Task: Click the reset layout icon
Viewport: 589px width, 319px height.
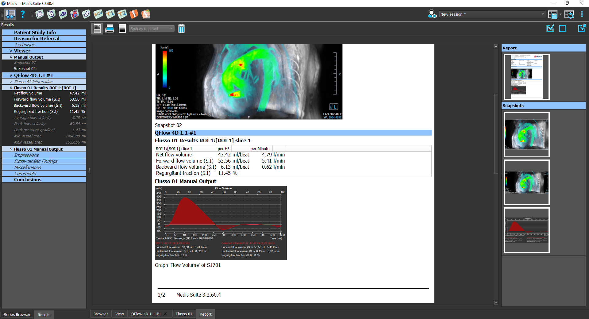Action: point(569,14)
